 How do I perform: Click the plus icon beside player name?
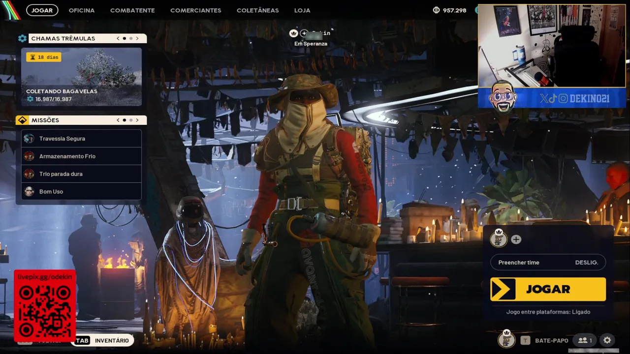[x=304, y=33]
